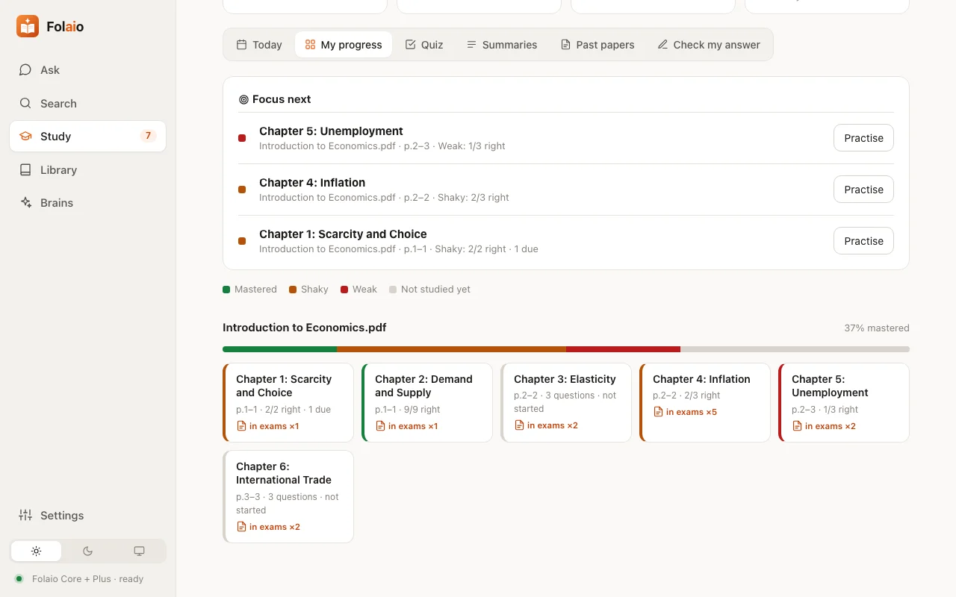Click the green ready status dot

click(19, 579)
